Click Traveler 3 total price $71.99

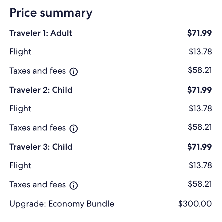pyautogui.click(x=199, y=147)
